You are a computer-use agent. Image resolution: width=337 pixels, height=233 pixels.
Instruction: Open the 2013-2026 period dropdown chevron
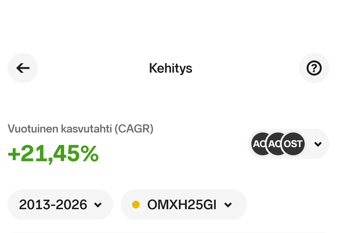(x=98, y=205)
